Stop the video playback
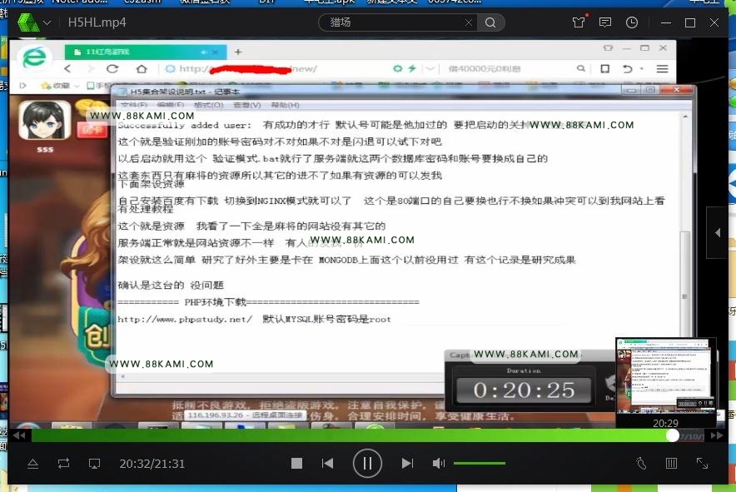The height and width of the screenshot is (492, 736). (296, 464)
